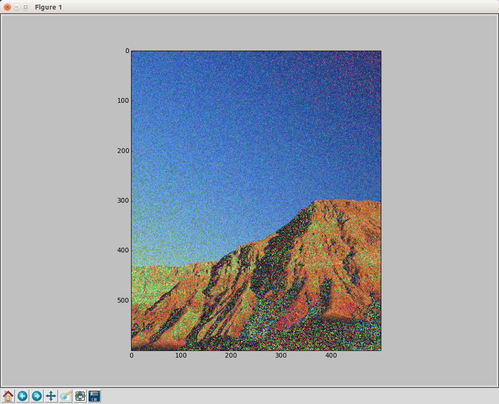Save the figure with floppy icon
Viewport: 499px width, 404px height.
95,396
